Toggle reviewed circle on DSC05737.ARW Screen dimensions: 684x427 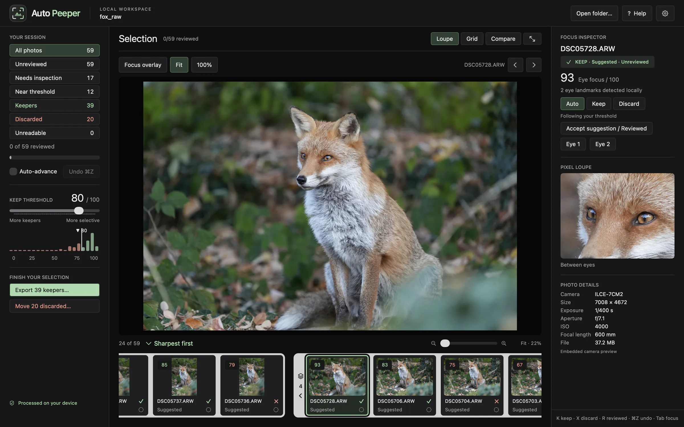coord(208,410)
